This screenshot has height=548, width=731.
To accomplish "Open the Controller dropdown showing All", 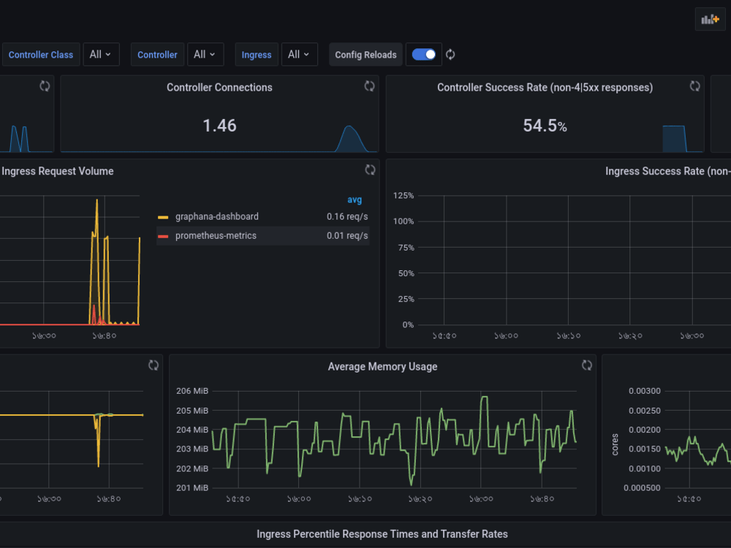I will pos(205,54).
